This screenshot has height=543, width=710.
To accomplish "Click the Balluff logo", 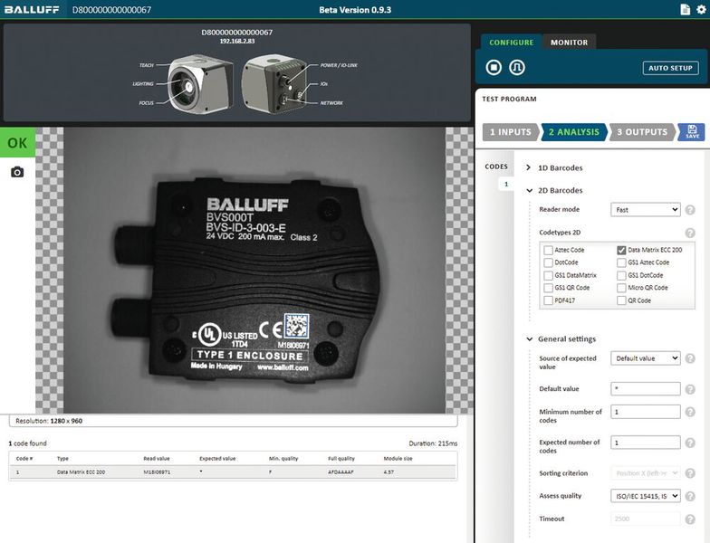I will 32,9.
